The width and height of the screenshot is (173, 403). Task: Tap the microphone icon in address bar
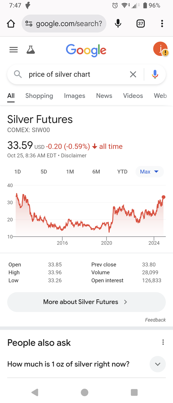(x=118, y=23)
